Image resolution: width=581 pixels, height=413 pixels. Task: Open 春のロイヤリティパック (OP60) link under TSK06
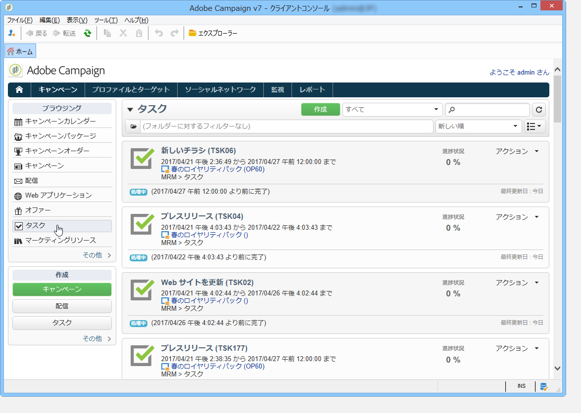218,169
